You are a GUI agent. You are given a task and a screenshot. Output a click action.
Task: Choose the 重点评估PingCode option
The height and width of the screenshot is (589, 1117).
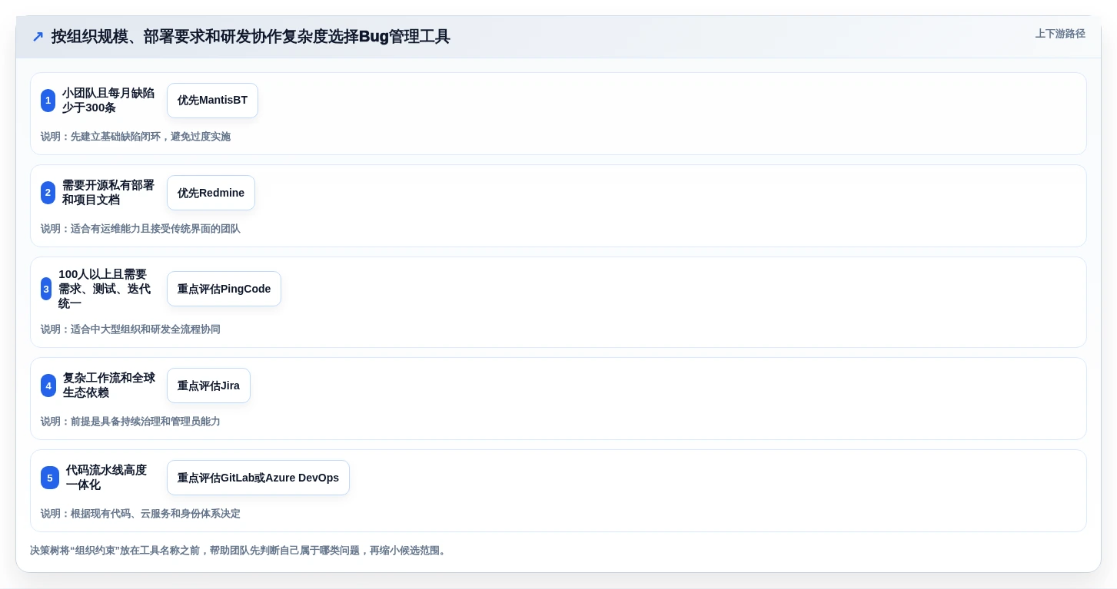[224, 289]
